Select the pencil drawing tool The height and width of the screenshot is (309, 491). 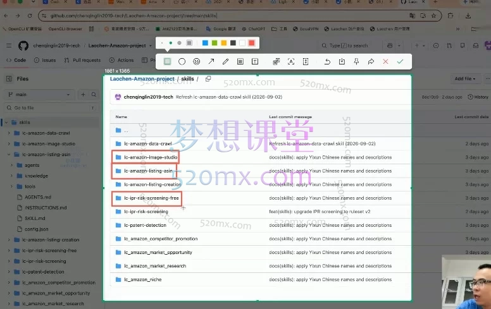tap(225, 62)
